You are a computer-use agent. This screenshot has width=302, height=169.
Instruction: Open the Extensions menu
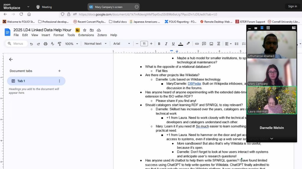[x=86, y=35]
